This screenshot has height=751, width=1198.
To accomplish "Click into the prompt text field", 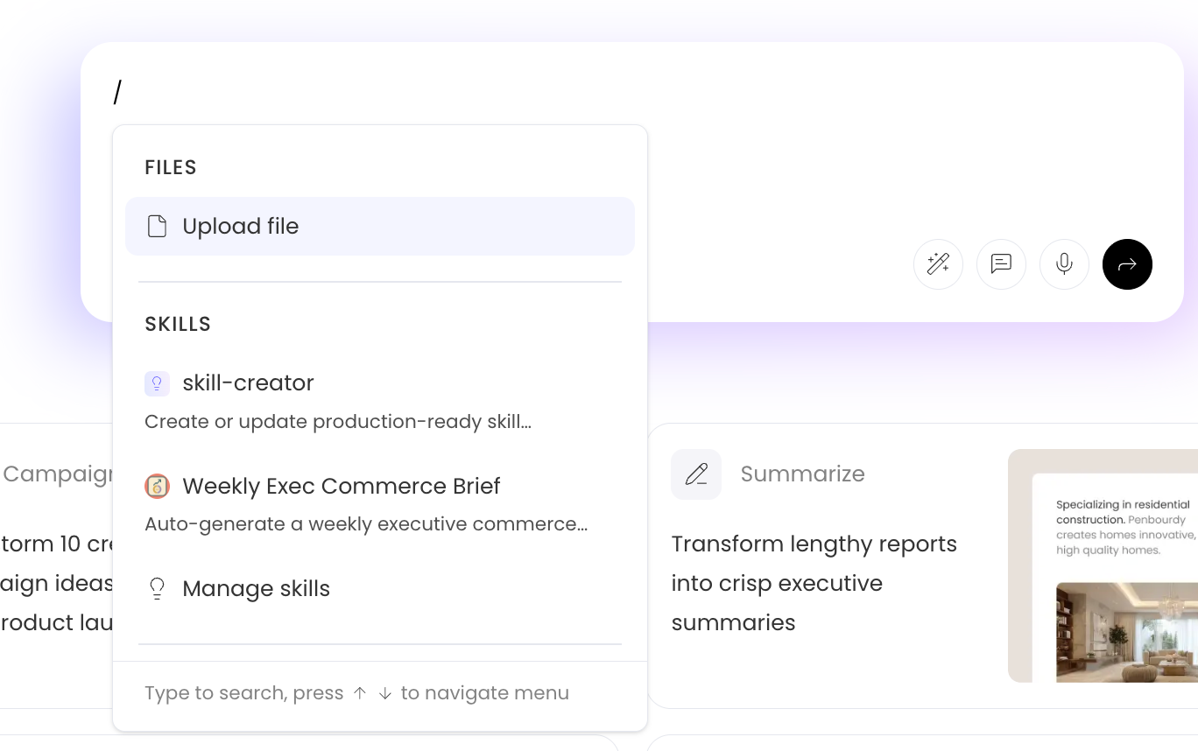I will coord(631,92).
